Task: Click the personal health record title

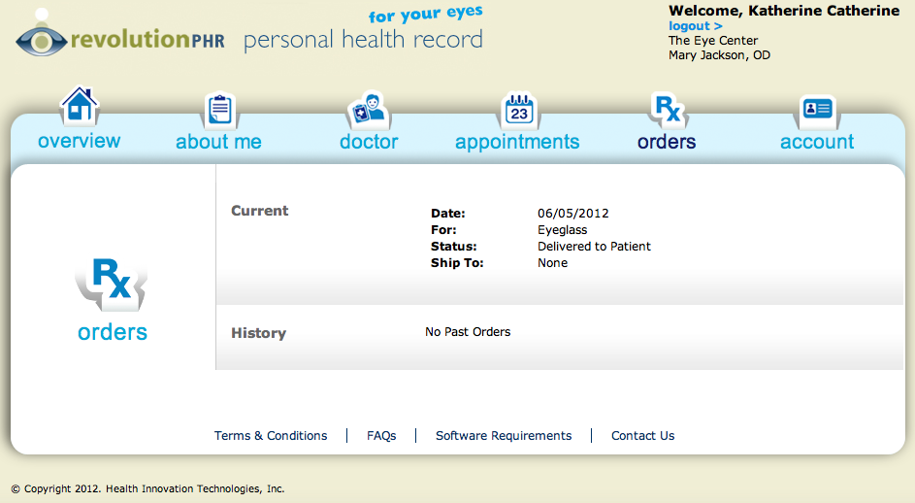Action: (x=363, y=40)
